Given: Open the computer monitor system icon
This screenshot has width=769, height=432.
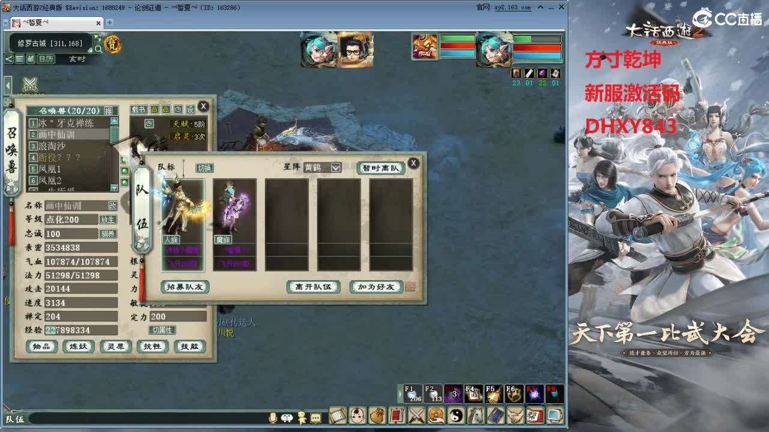Looking at the screenshot, I should (555, 415).
